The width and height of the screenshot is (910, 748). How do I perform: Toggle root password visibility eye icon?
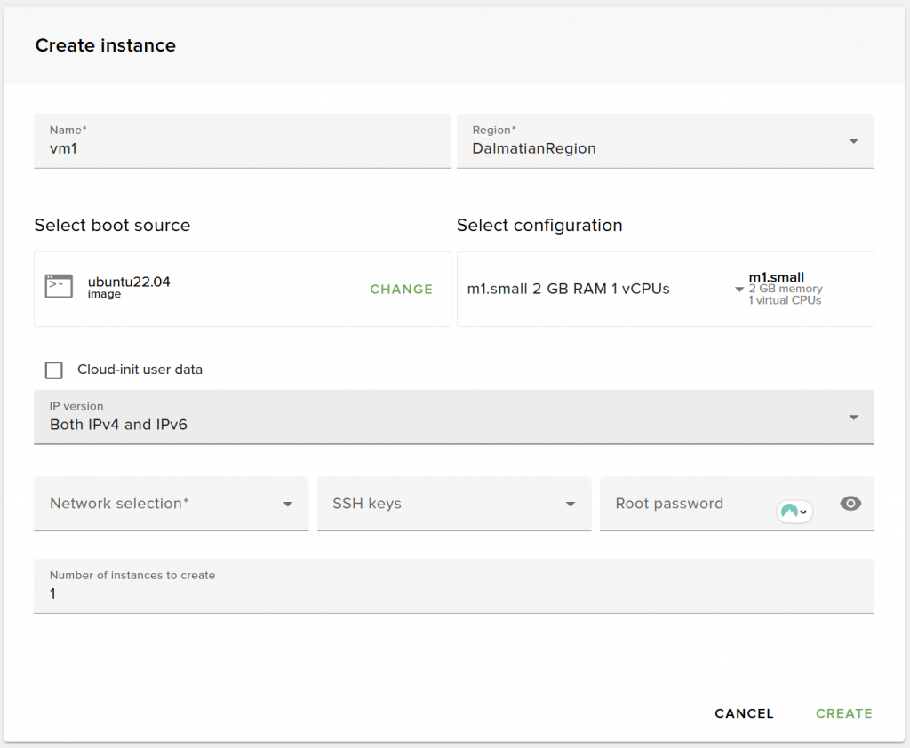point(850,504)
